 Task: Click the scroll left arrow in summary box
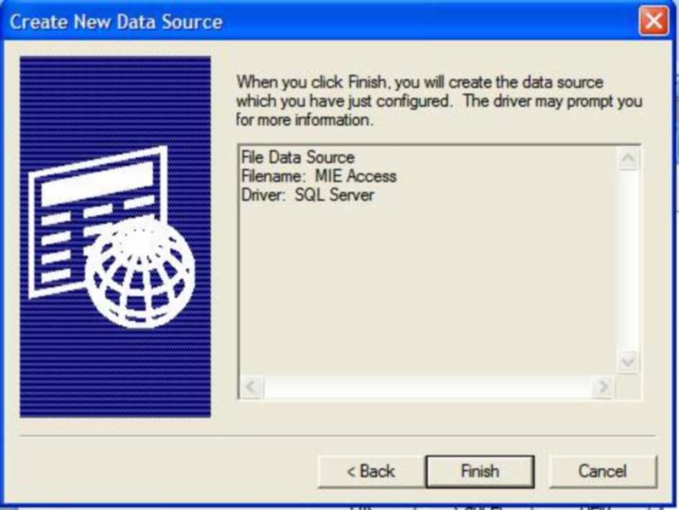[x=251, y=386]
